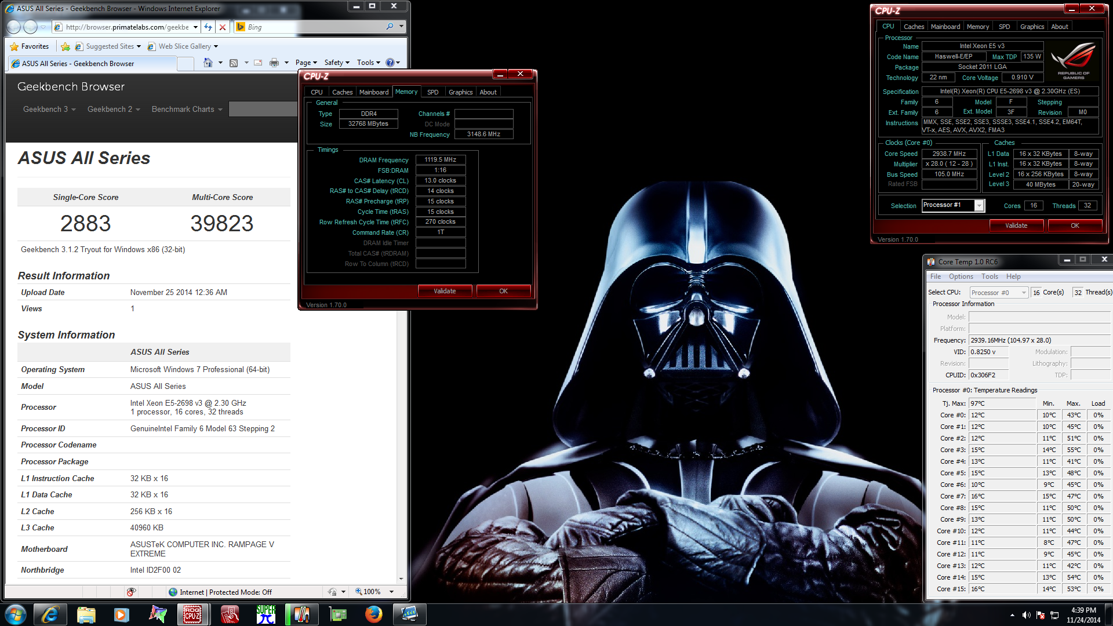
Task: Click Validate in right CPU-Z window
Action: (1016, 225)
